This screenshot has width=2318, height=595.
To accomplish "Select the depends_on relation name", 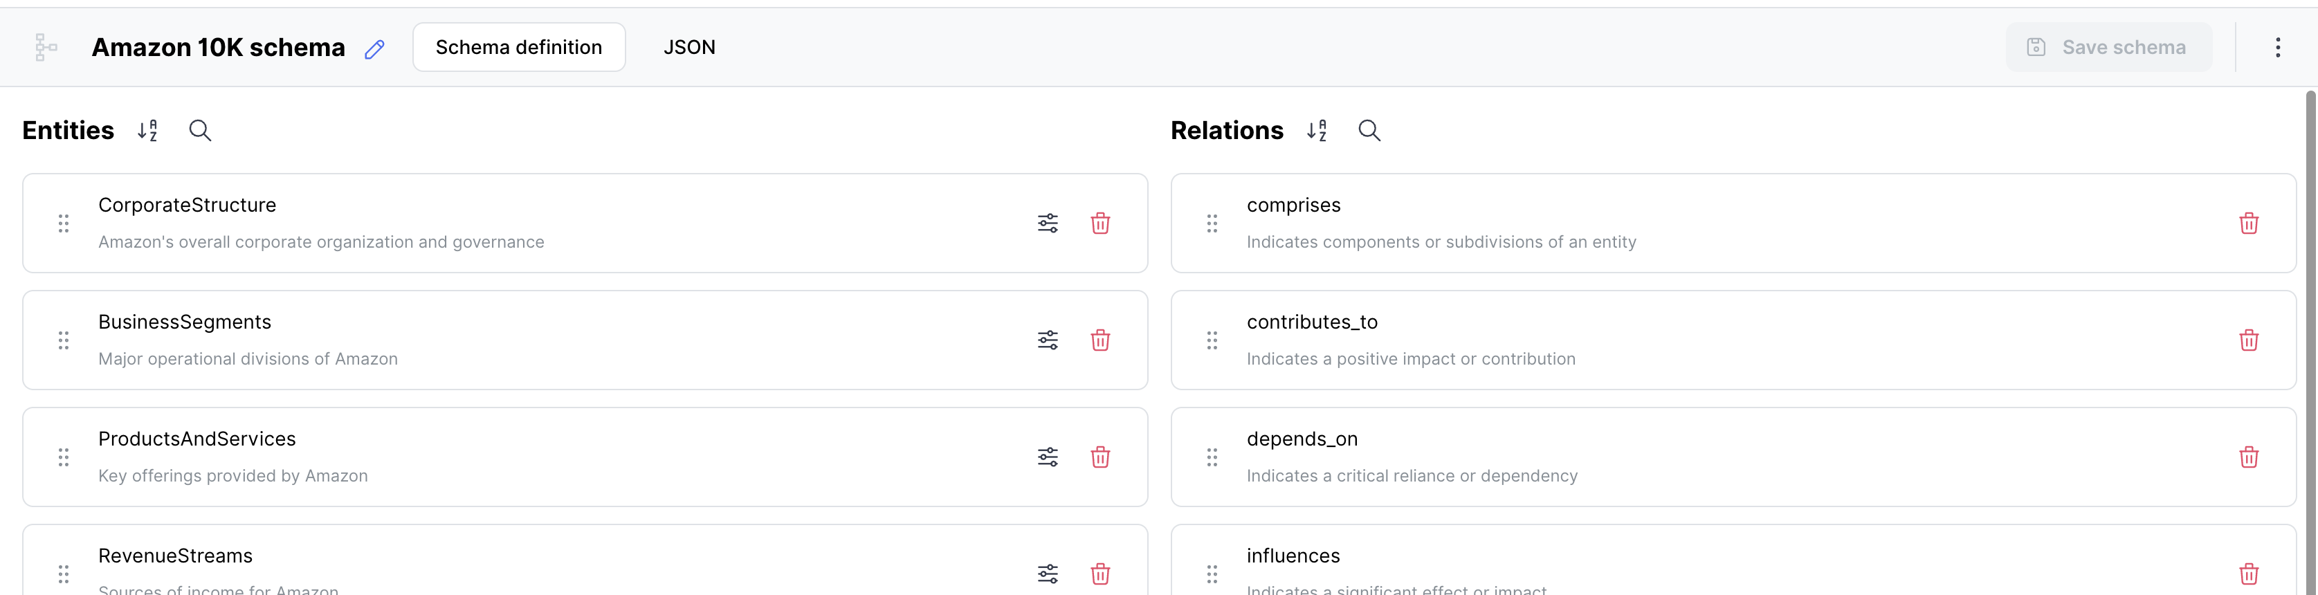I will pos(1302,439).
